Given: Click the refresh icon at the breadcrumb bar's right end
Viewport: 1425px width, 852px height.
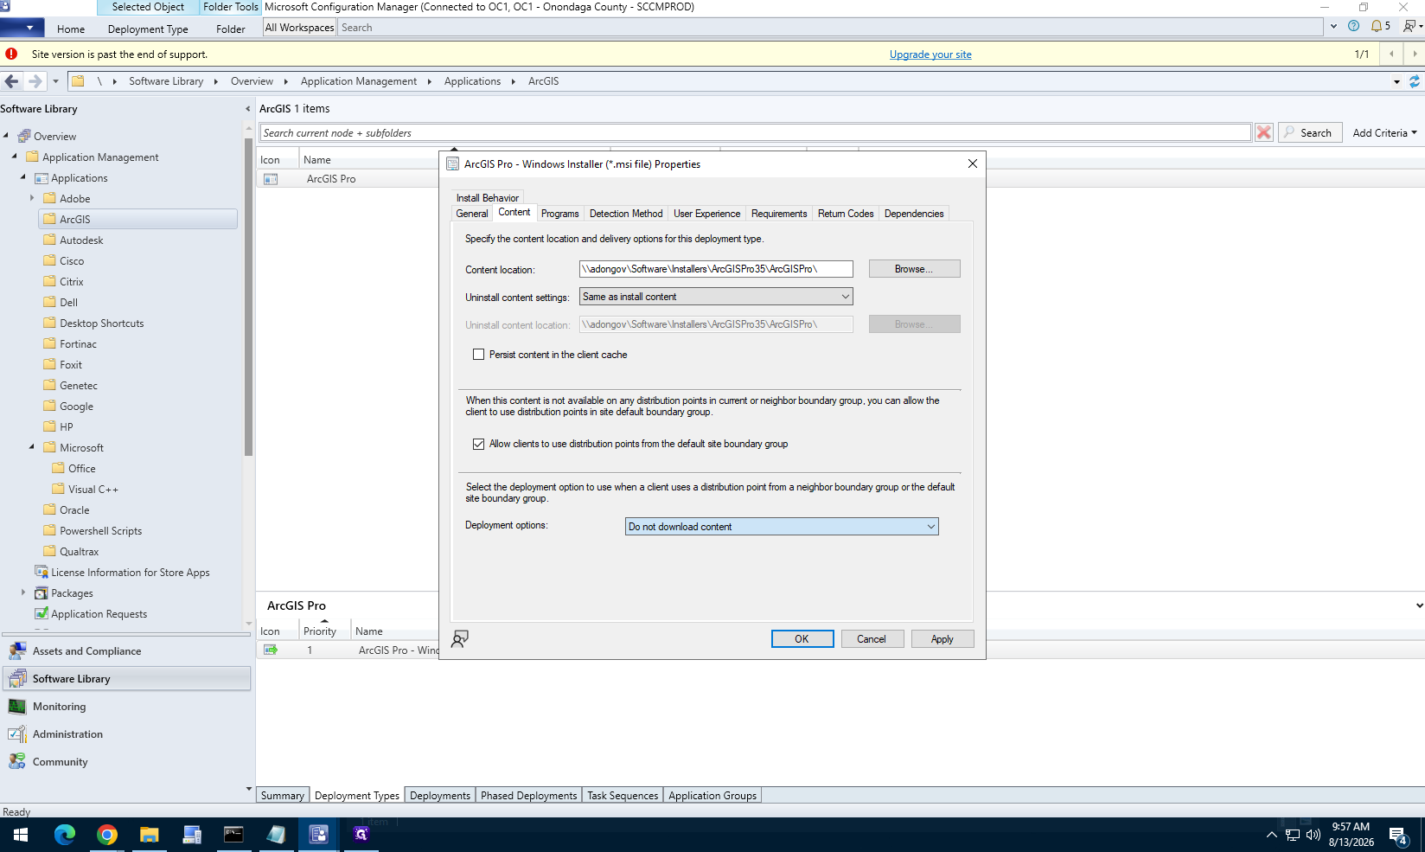Looking at the screenshot, I should click(x=1415, y=81).
